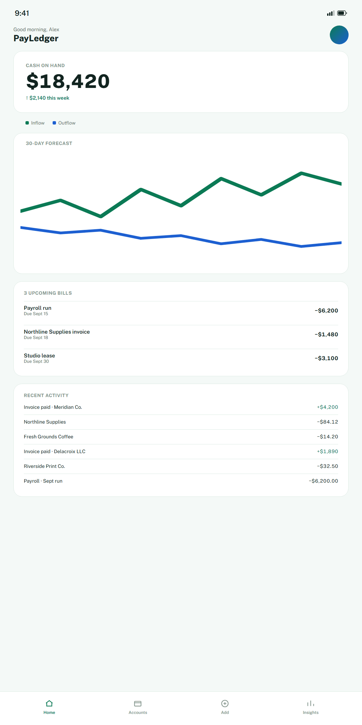Open Northline Supplies recent activity row
The image size is (362, 725).
(181, 422)
